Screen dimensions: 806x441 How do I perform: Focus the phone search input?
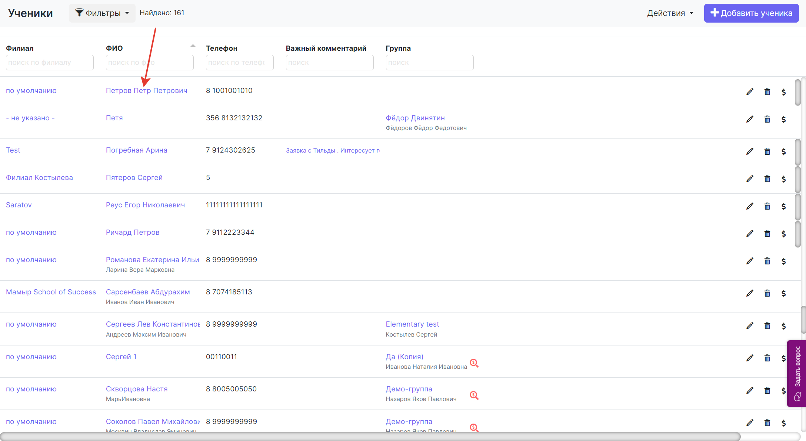coord(239,63)
